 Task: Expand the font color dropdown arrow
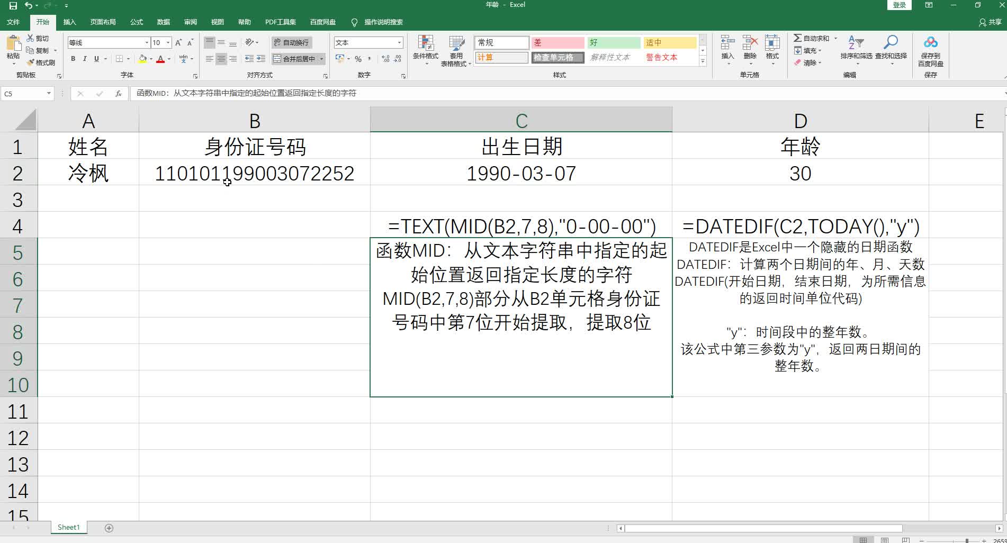point(168,59)
